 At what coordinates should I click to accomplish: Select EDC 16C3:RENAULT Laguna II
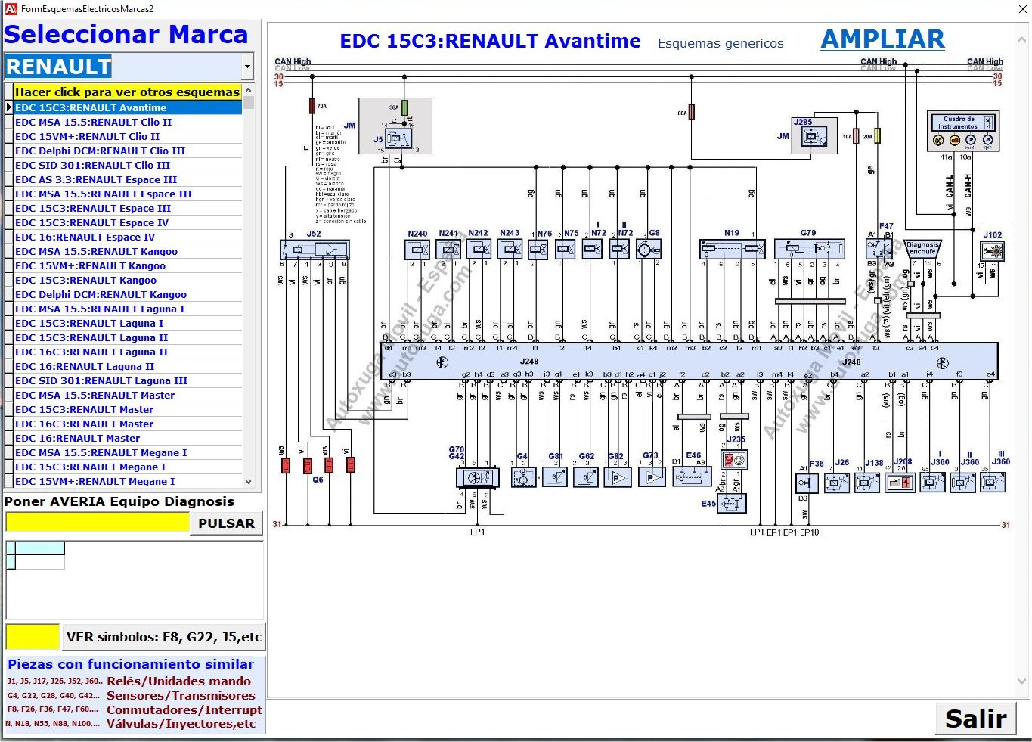(128, 352)
